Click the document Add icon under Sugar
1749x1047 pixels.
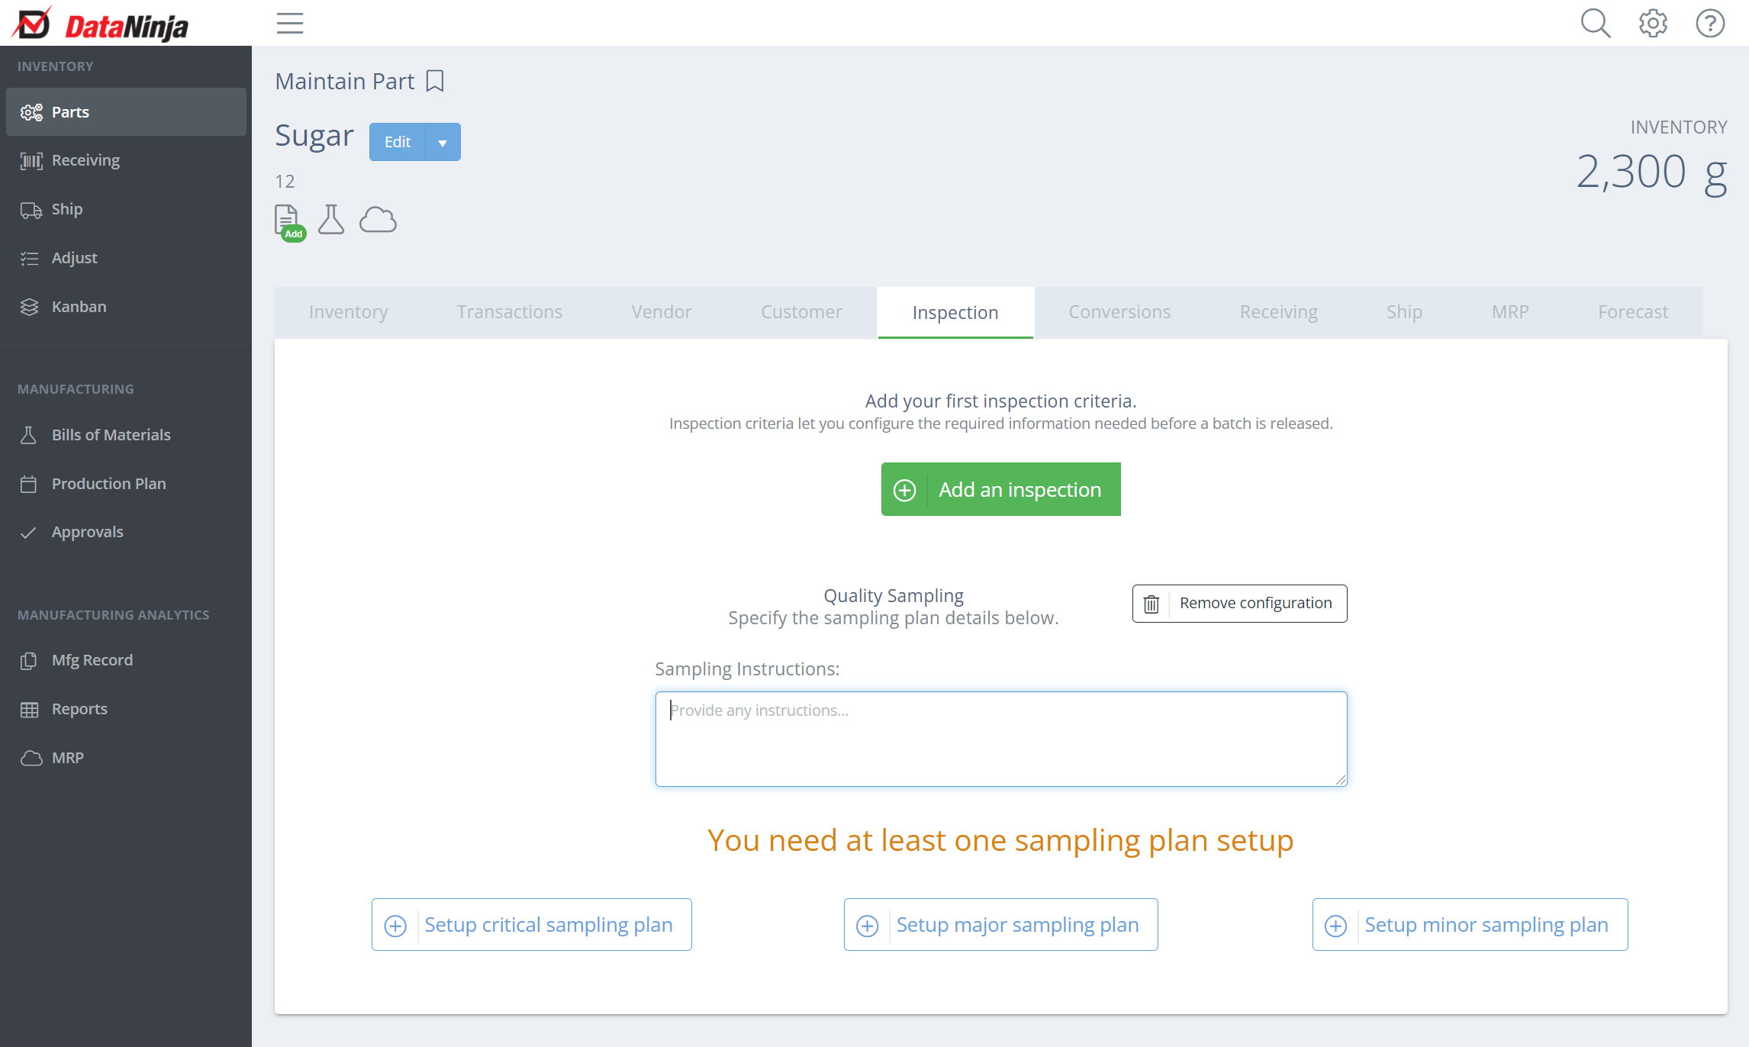(x=288, y=222)
